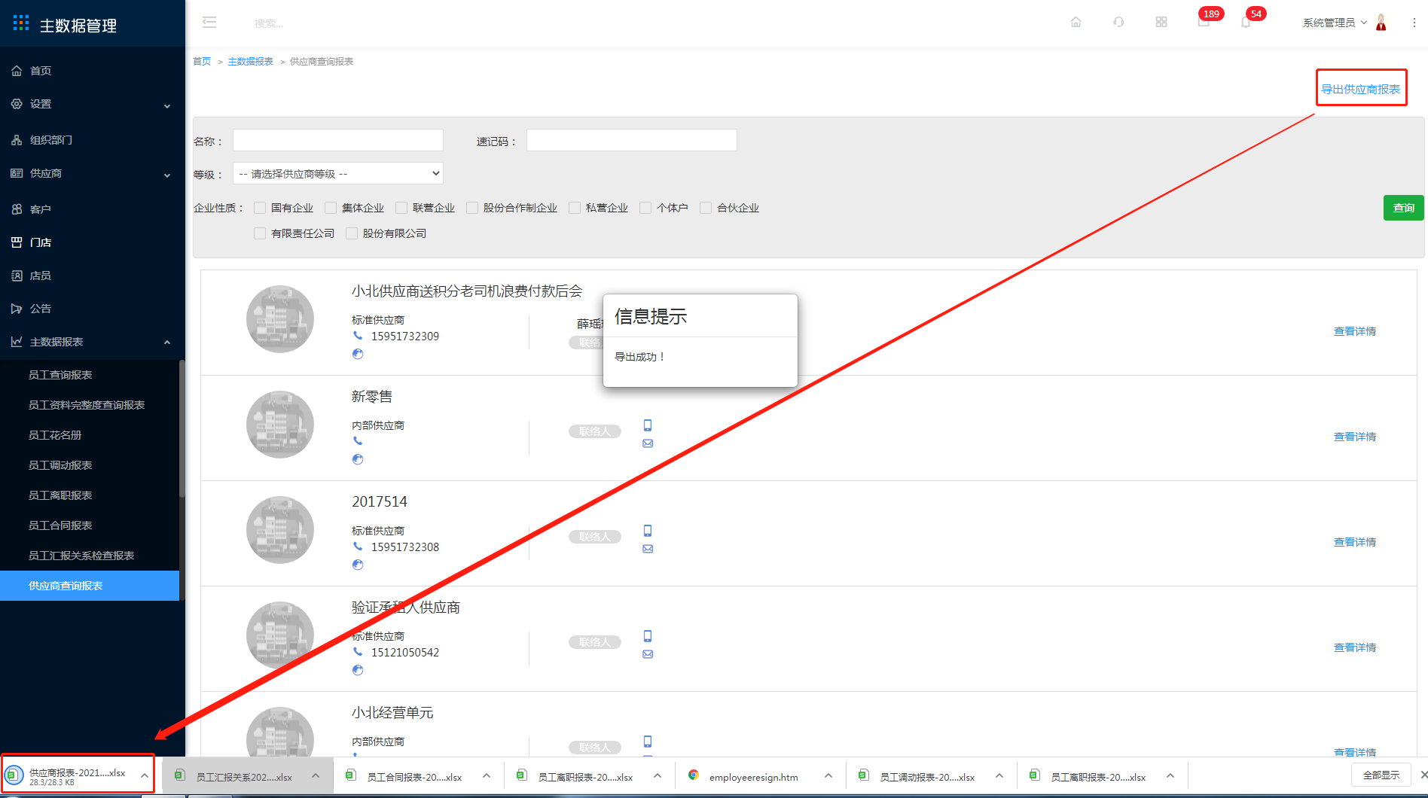Open options arrow for employeeresign.htm download
Viewport: 1428px width, 798px height.
tap(828, 775)
